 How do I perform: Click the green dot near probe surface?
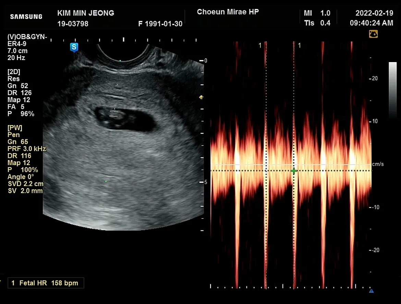tap(120, 61)
